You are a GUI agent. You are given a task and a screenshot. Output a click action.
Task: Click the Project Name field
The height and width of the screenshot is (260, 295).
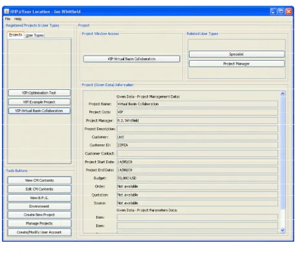(197, 104)
